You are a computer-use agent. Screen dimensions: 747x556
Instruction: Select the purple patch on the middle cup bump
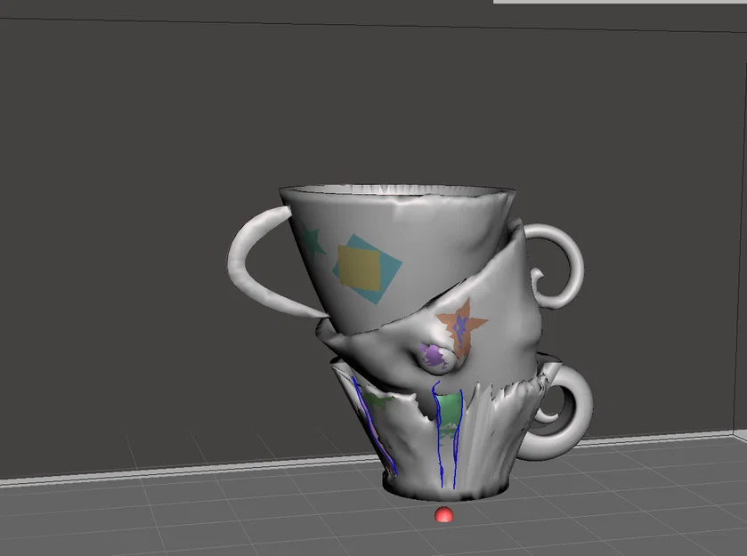coord(434,356)
